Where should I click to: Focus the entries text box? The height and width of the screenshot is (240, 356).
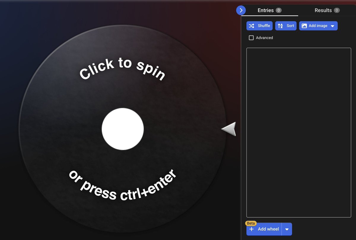[x=299, y=133]
